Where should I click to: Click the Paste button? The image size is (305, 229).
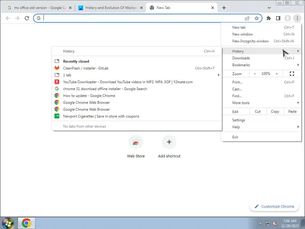coord(292,112)
